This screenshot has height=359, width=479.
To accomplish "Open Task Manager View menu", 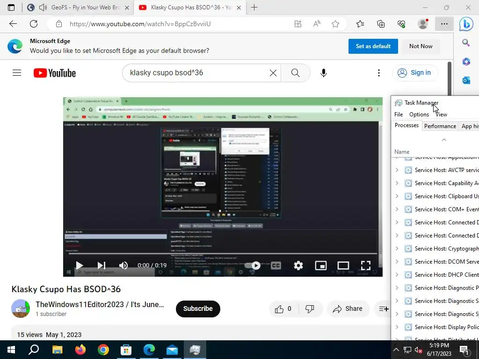I will 442,115.
